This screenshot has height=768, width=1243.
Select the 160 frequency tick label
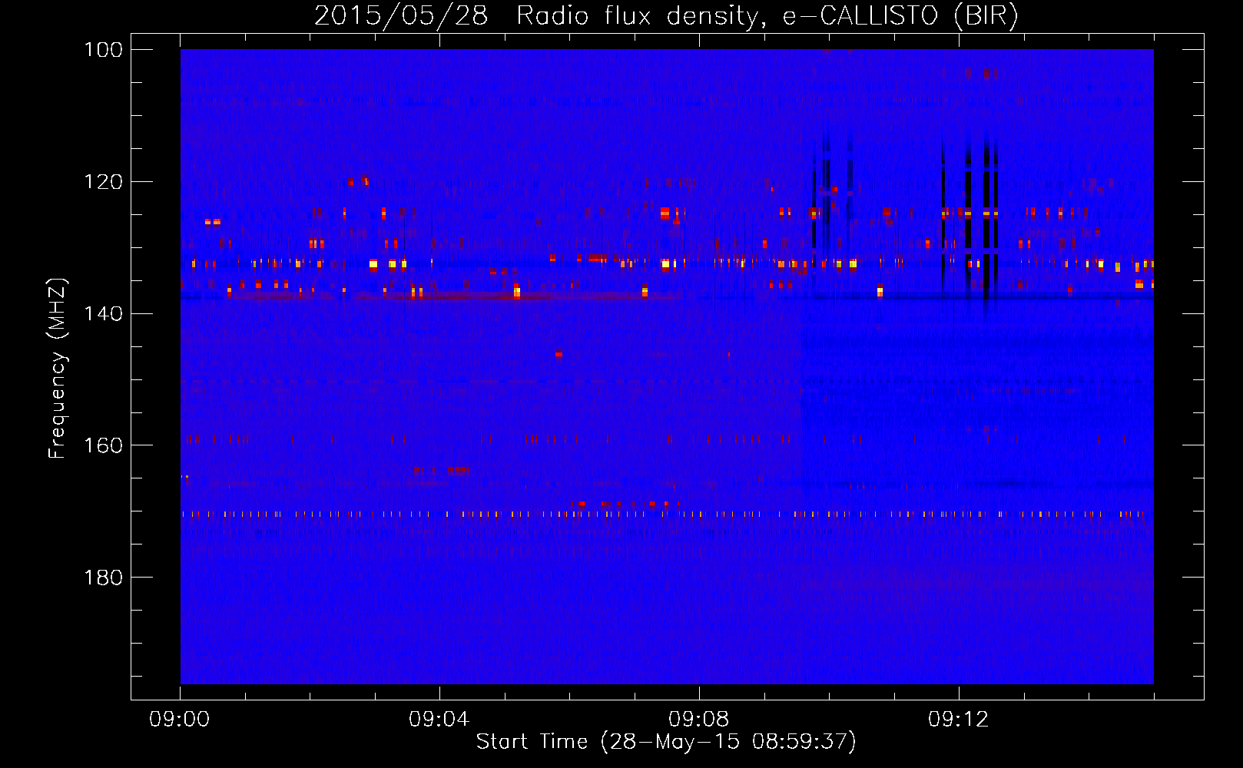click(102, 445)
